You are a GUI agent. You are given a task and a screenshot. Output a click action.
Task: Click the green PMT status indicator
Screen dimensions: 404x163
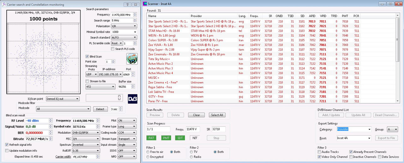tap(166, 138)
